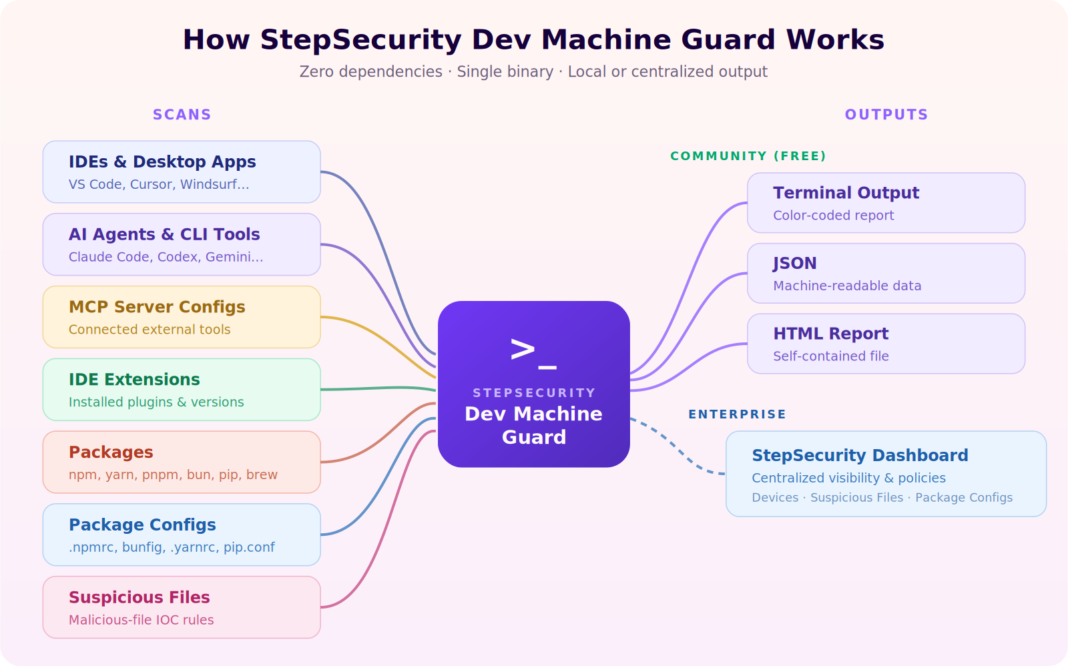The width and height of the screenshot is (1068, 666).
Task: Select the IDEs & Desktop Apps card
Action: tap(182, 172)
